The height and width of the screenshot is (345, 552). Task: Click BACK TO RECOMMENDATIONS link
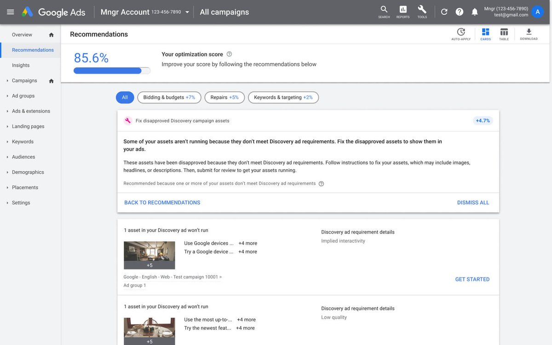(162, 202)
